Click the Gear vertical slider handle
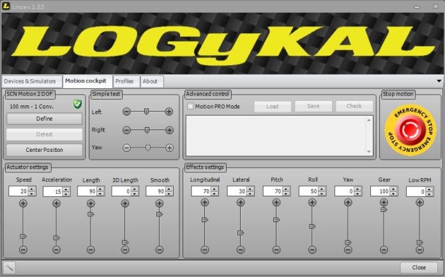Screen dimensions: 445x277 tap(384, 209)
